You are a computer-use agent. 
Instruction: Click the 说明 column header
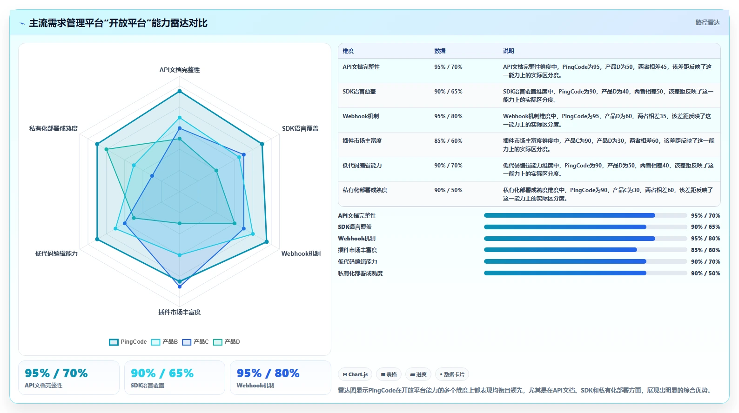508,51
